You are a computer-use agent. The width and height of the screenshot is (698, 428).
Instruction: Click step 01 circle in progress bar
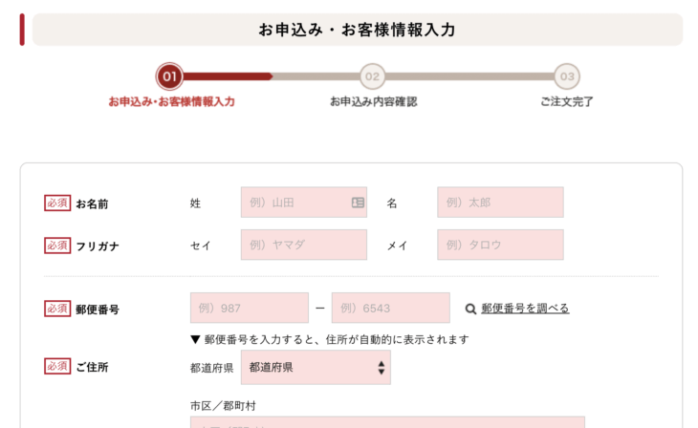point(169,76)
